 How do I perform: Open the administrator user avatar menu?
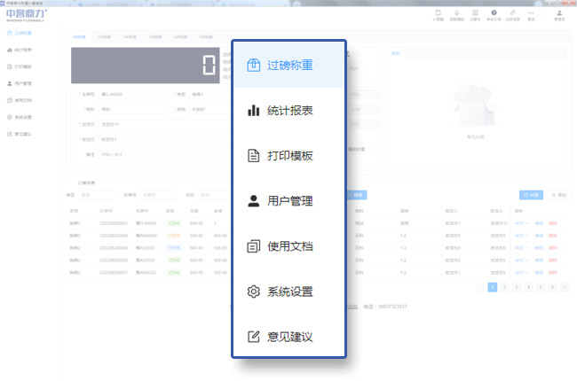558,13
